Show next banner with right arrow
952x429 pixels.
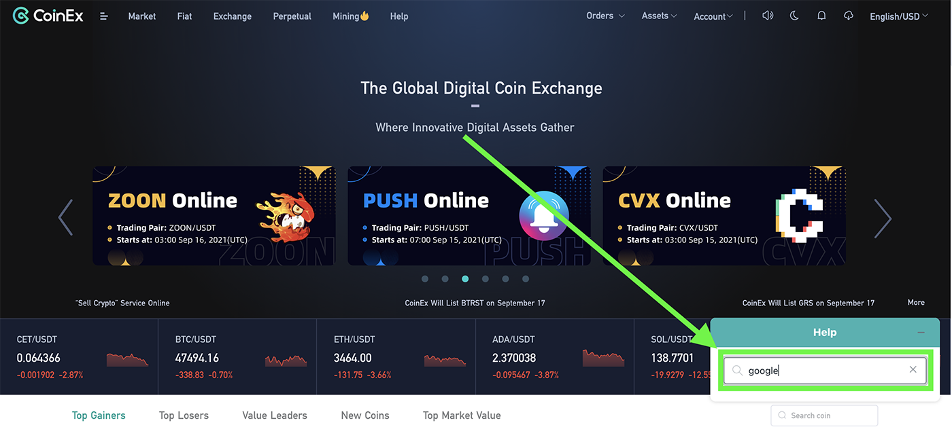click(883, 219)
